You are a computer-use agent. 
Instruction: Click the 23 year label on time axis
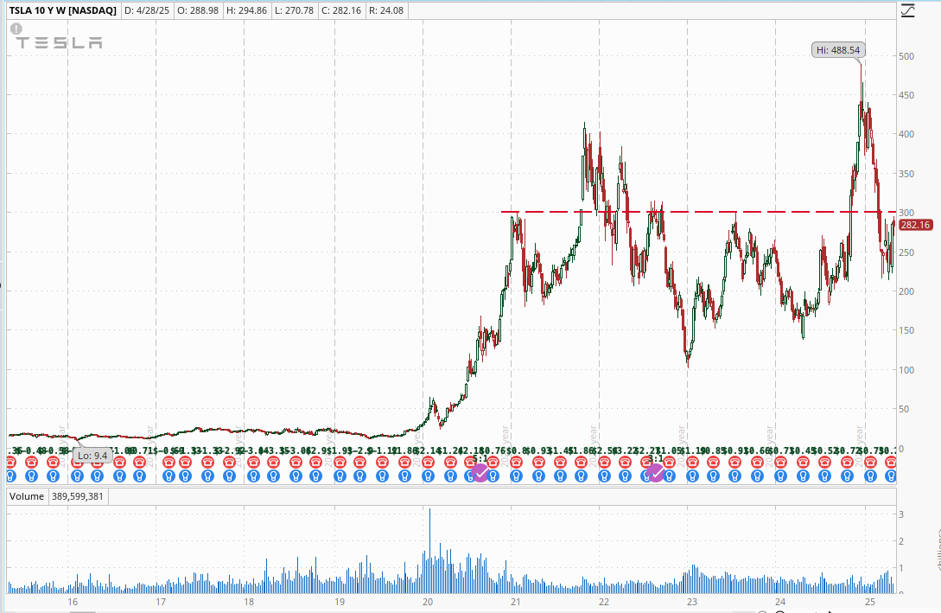(692, 602)
